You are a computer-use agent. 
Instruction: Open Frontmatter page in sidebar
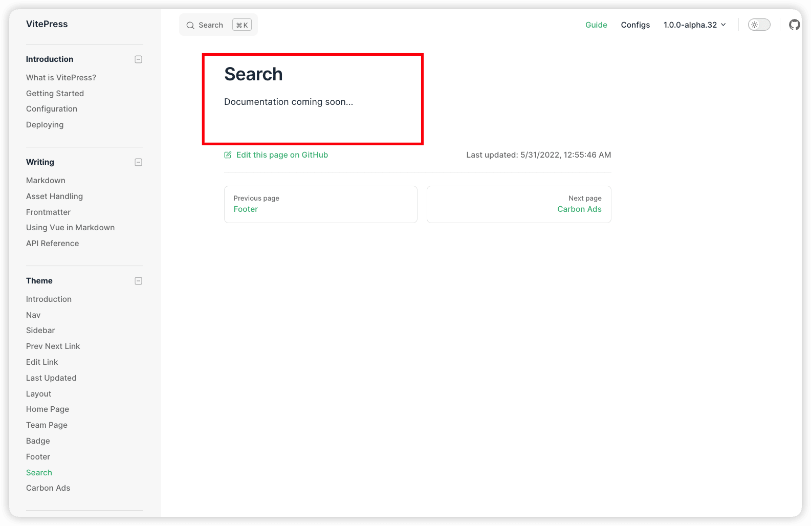[x=48, y=212]
